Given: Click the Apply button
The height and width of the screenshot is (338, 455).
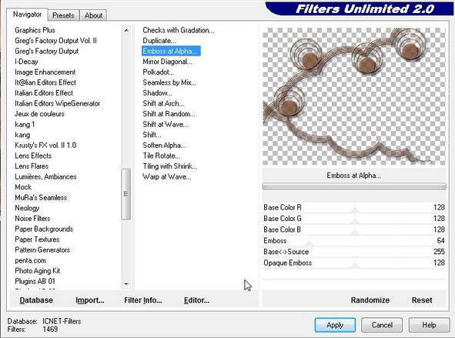Looking at the screenshot, I should (335, 325).
